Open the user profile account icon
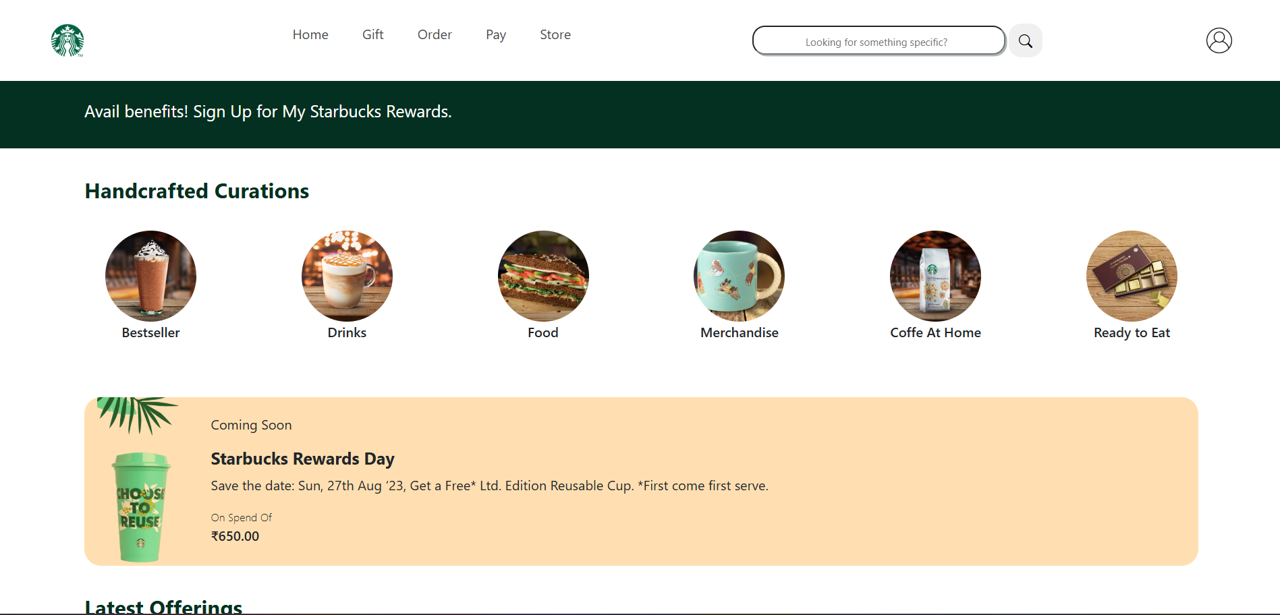 tap(1219, 40)
